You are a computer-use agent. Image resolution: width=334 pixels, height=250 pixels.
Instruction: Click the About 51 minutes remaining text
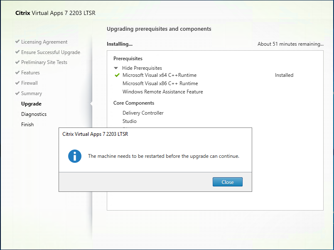point(290,44)
